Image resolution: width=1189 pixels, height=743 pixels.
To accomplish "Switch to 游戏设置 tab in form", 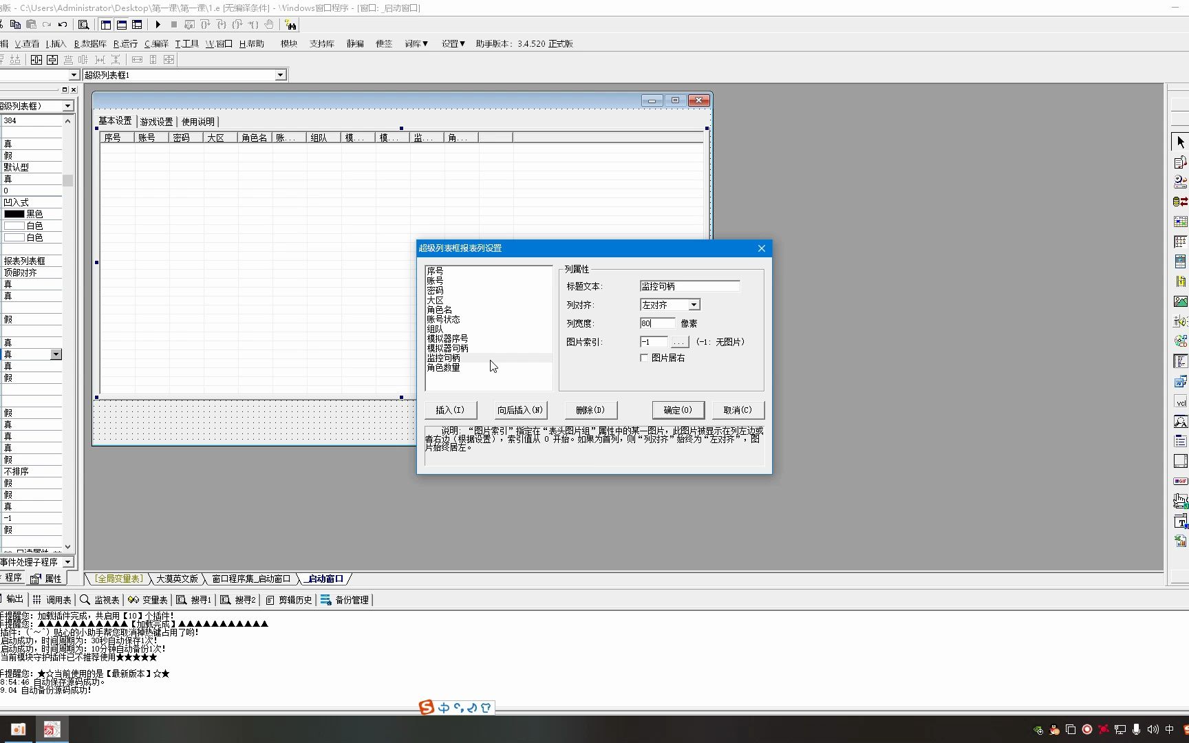I will pos(157,122).
